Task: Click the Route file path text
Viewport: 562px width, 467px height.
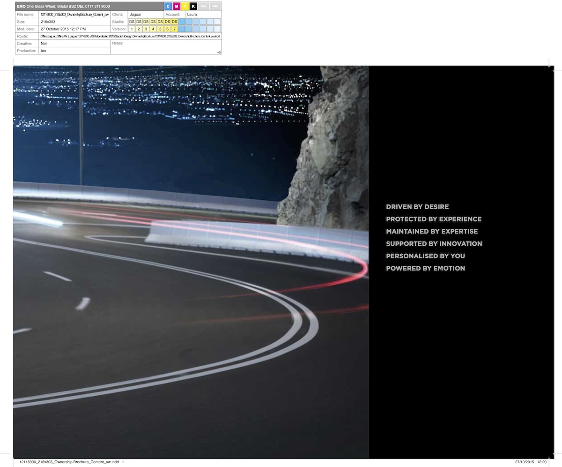Action: (130, 36)
